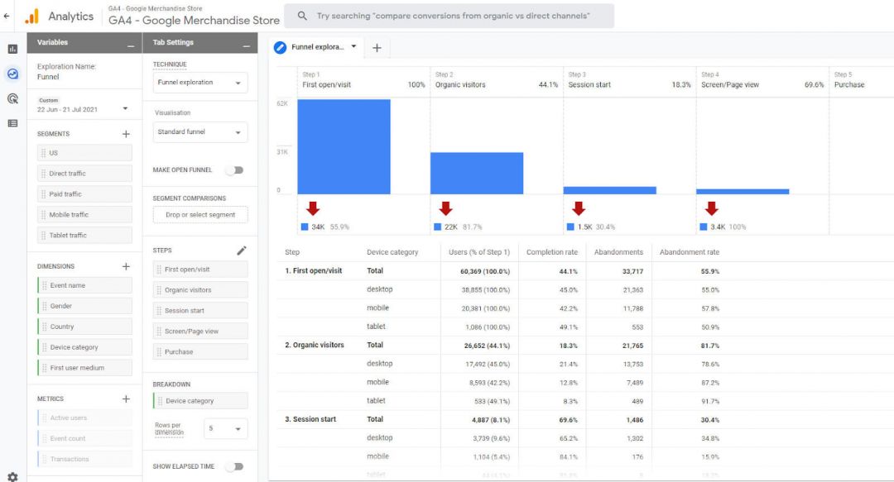Open the Advertising section icon
The width and height of the screenshot is (894, 482).
point(11,98)
